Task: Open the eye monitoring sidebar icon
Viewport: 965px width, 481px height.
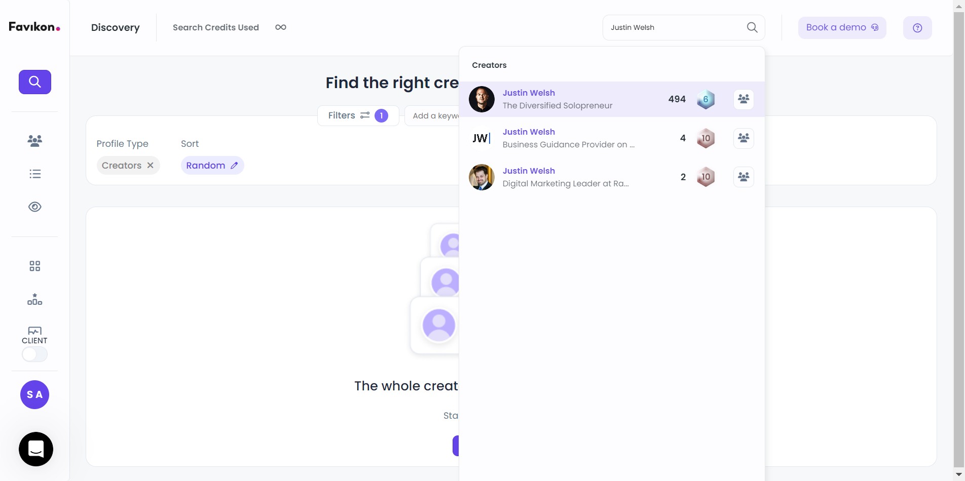Action: coord(35,207)
